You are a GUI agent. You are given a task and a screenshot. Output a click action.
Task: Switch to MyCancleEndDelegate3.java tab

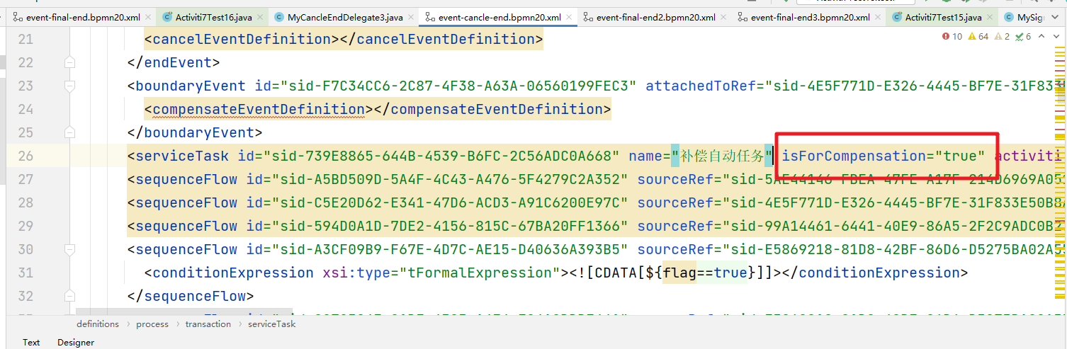coord(335,17)
